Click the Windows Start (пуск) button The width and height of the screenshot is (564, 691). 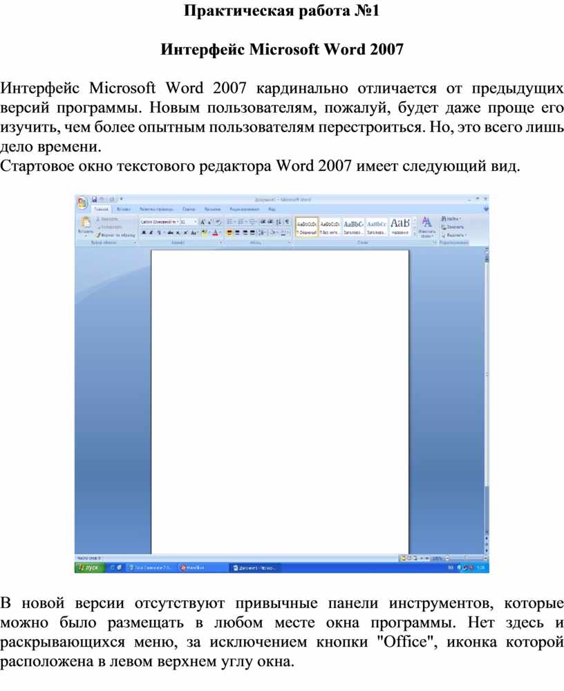(90, 568)
